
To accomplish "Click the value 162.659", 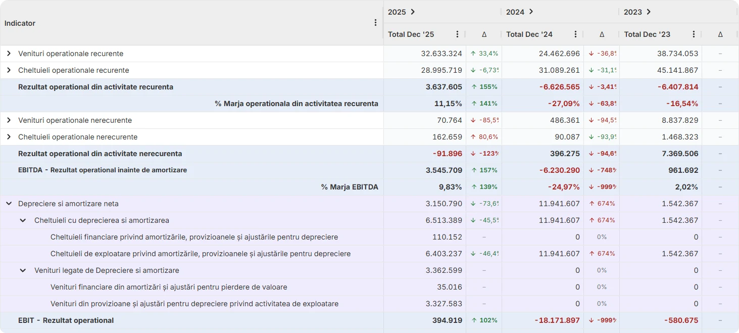I will (448, 137).
